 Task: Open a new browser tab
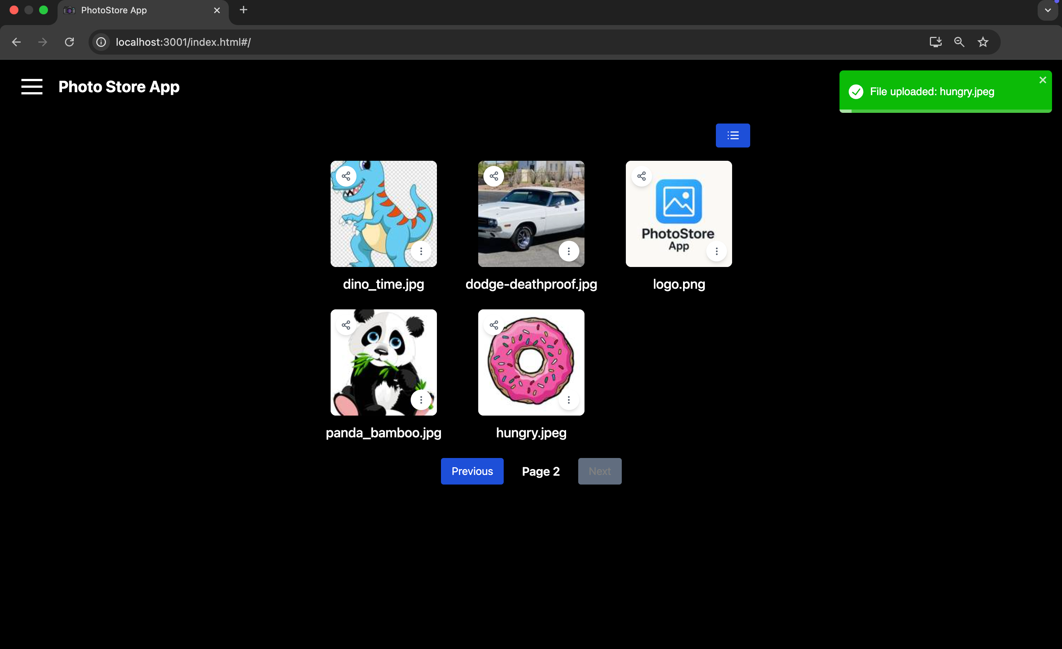(244, 10)
